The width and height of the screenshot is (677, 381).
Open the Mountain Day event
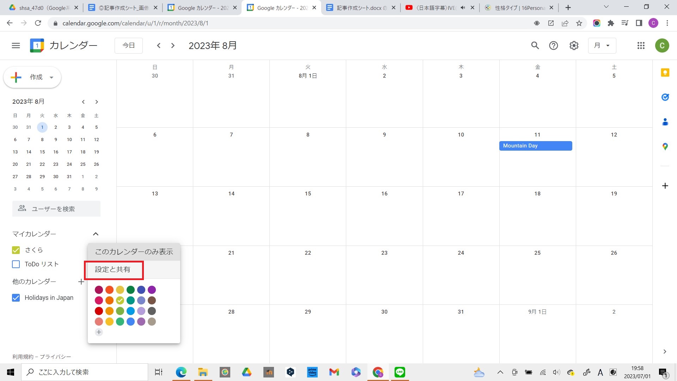tap(535, 146)
